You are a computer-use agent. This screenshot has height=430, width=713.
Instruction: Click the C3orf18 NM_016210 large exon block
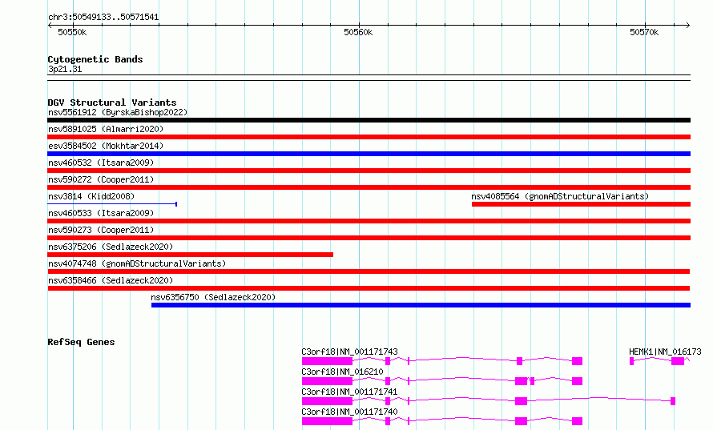pyautogui.click(x=328, y=381)
